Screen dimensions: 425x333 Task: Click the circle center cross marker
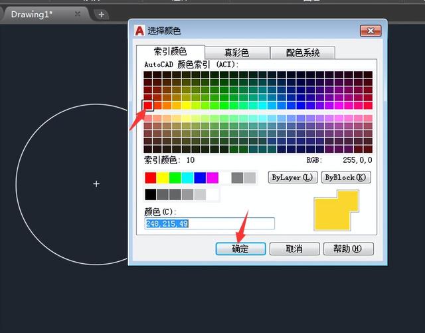pyautogui.click(x=96, y=184)
